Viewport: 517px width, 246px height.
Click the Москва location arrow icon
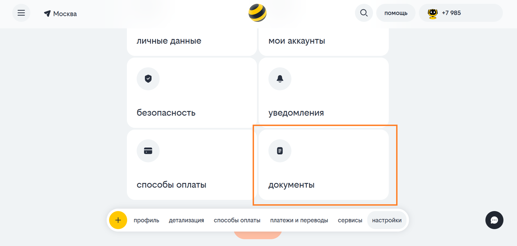click(x=47, y=14)
